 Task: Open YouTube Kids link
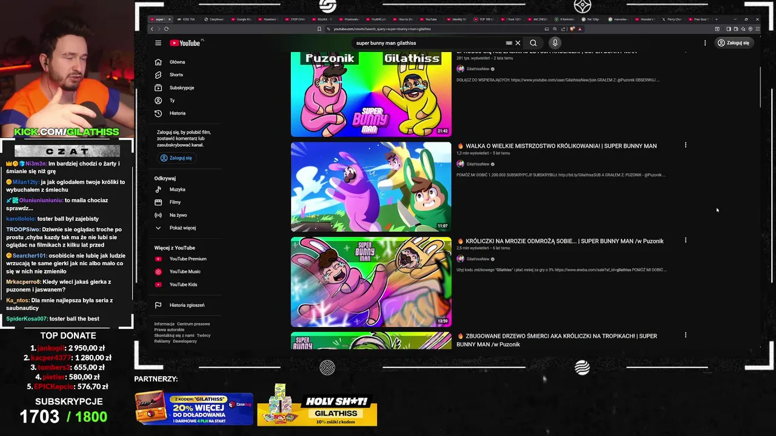[182, 285]
